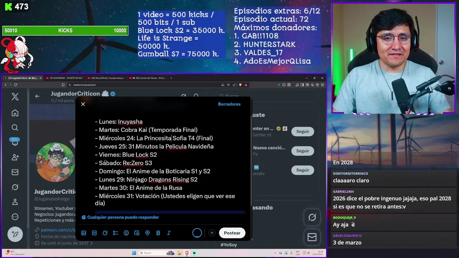459x258 pixels.
Task: Click 'Martes 30: El Anime de la Rusa'
Action: 139,188
